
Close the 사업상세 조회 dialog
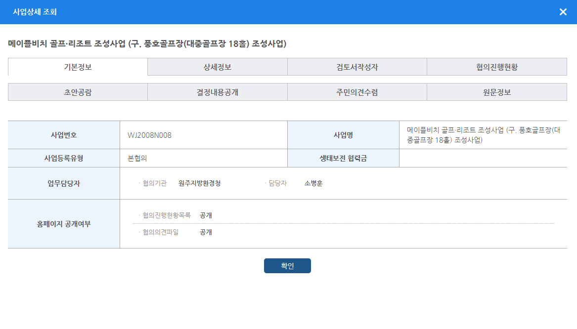point(563,12)
